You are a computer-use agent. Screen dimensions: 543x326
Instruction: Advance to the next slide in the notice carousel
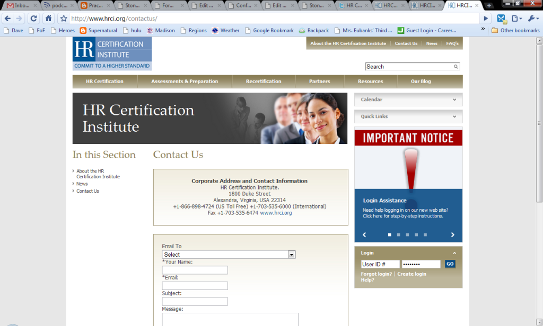coord(452,235)
